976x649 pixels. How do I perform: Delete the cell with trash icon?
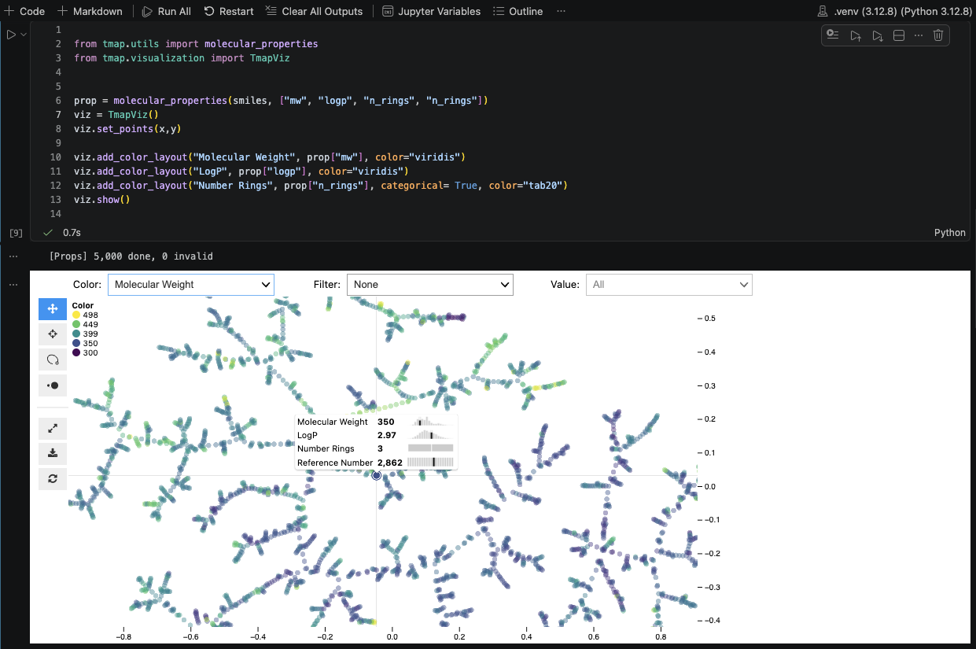[938, 35]
